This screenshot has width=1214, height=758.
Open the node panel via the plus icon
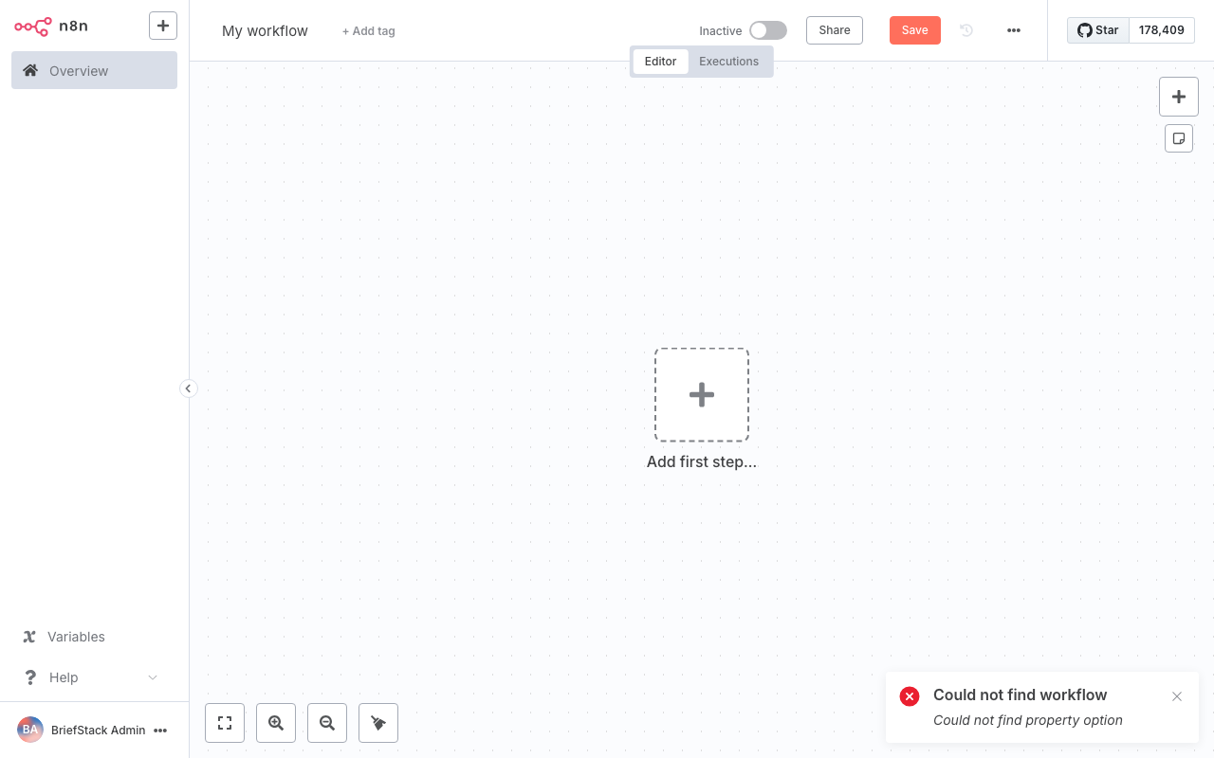point(1179,97)
